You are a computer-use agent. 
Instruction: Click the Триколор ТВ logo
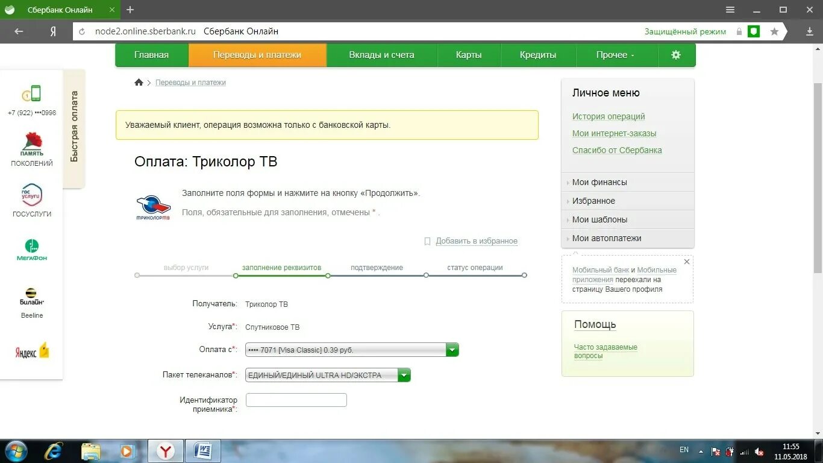[x=153, y=207]
